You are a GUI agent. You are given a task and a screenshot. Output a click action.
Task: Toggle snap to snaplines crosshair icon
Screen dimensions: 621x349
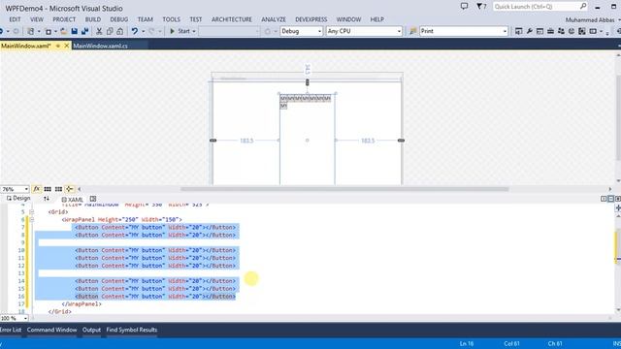[x=70, y=189]
